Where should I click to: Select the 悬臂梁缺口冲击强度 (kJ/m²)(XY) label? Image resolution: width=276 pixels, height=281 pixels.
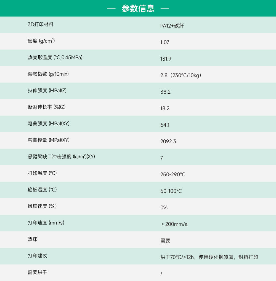(x=62, y=156)
